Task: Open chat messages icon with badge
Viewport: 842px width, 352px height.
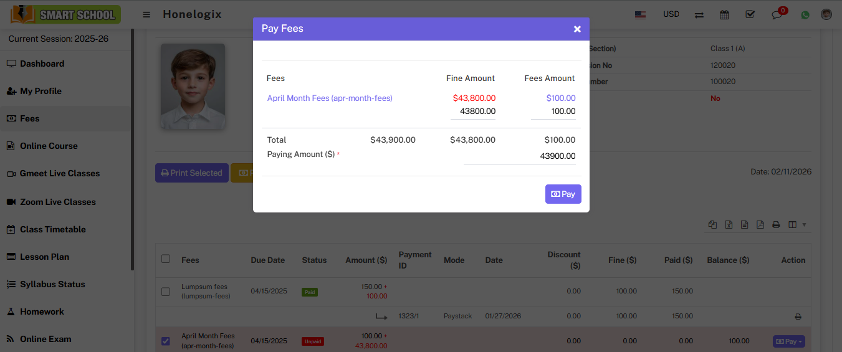Action: [x=777, y=14]
